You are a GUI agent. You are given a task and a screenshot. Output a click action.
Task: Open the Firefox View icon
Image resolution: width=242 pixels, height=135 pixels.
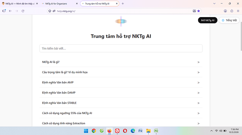pyautogui.click(x=4, y=11)
